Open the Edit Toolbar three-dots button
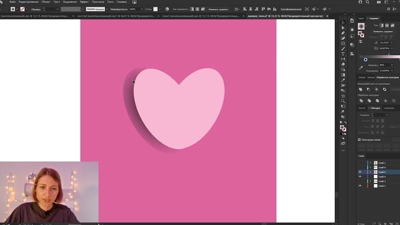The width and height of the screenshot is (400, 225). 343,151
